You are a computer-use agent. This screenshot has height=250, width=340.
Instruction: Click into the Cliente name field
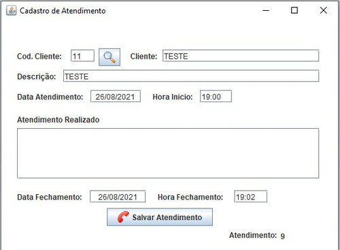[241, 56]
